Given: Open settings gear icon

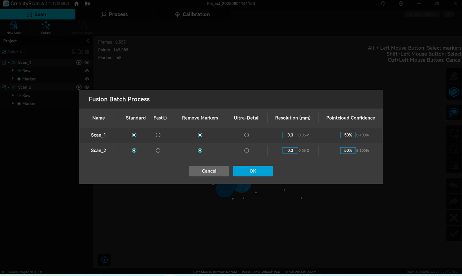Looking at the screenshot, I should (401, 4).
